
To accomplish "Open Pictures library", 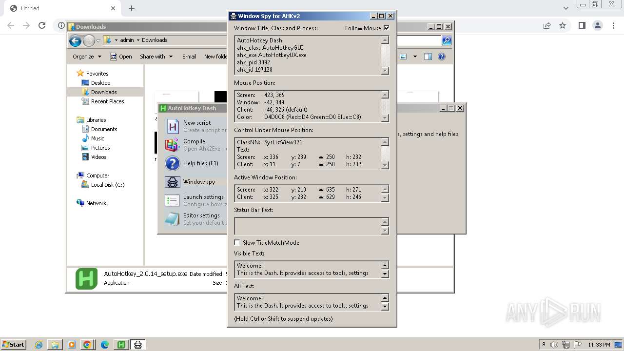I will pos(100,148).
